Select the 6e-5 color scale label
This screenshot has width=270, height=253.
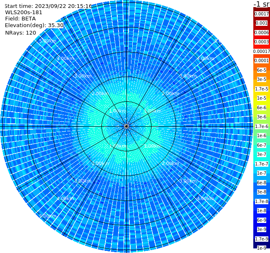pyautogui.click(x=262, y=70)
